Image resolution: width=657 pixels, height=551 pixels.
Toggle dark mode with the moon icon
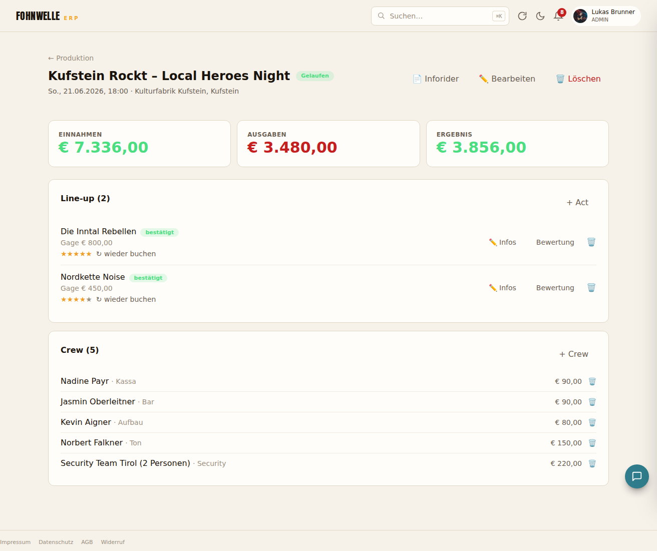coord(540,16)
